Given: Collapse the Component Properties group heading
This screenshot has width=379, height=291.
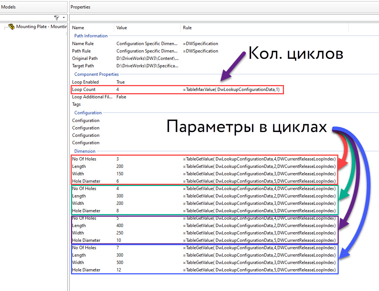Looking at the screenshot, I should (x=97, y=74).
